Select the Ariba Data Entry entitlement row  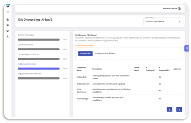pos(129,84)
